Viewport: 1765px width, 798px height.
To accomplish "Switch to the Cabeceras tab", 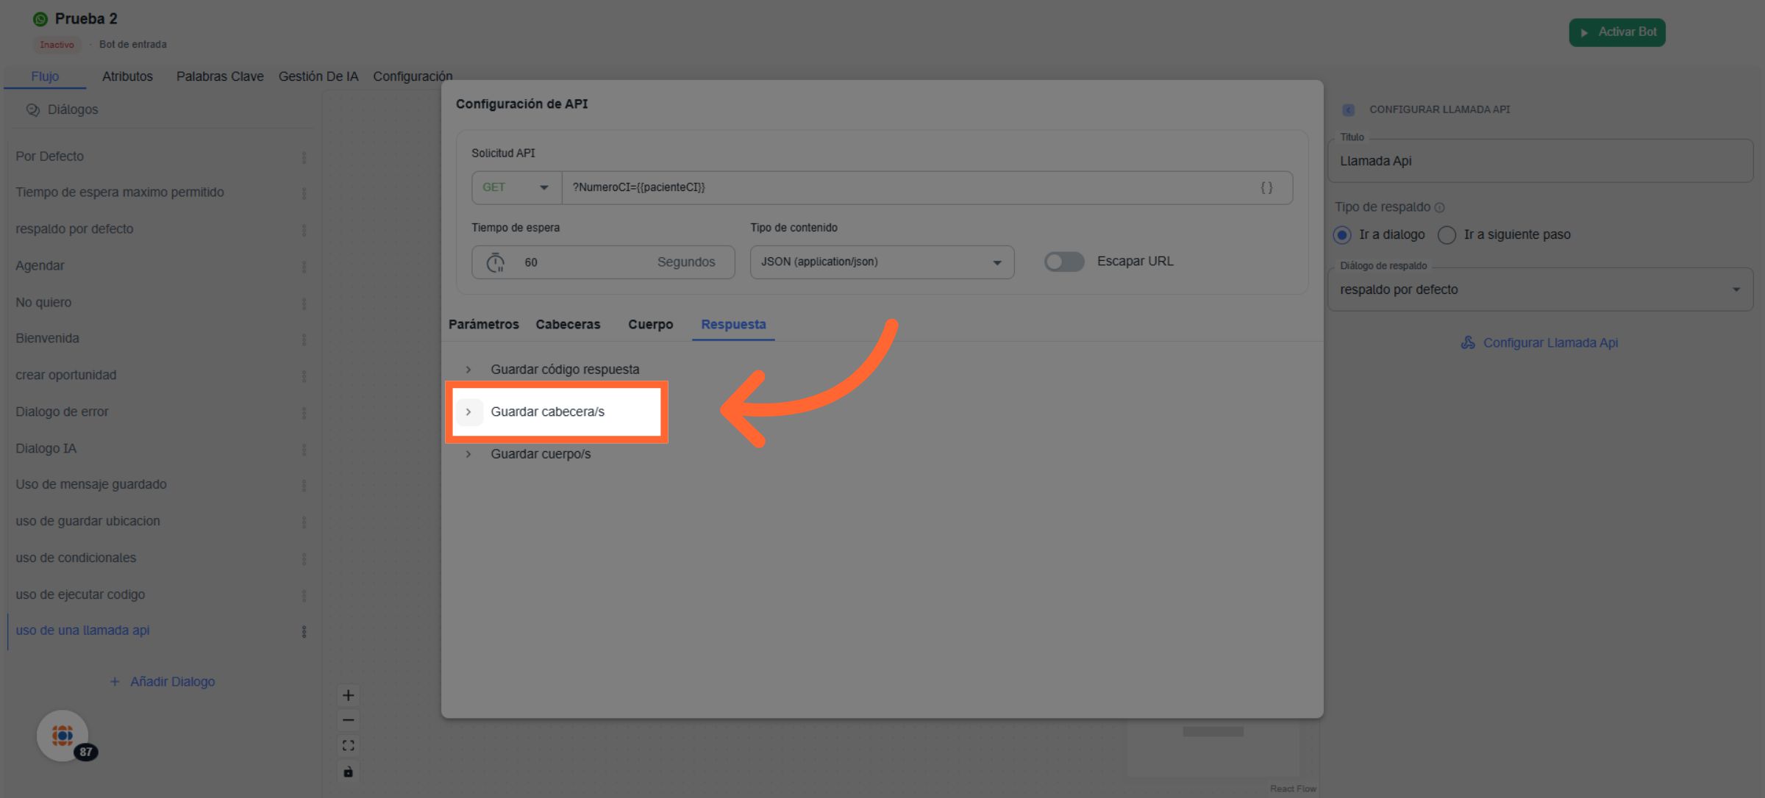I will click(x=568, y=325).
